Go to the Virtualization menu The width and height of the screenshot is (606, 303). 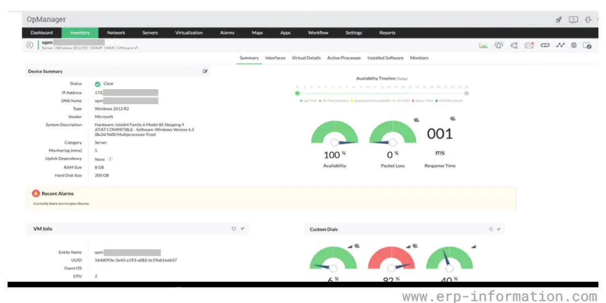(x=189, y=33)
